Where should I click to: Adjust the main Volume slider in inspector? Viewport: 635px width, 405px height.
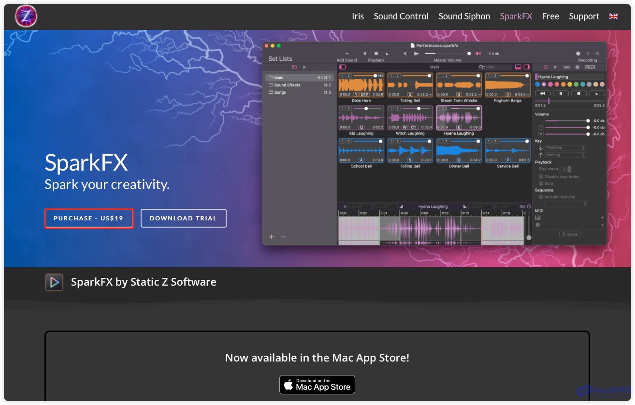click(x=567, y=121)
